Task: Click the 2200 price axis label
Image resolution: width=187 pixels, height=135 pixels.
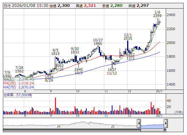Action: coord(171,29)
